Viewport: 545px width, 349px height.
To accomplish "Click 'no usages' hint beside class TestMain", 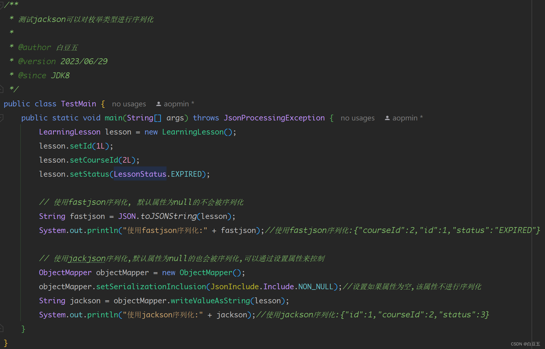I will click(x=129, y=104).
